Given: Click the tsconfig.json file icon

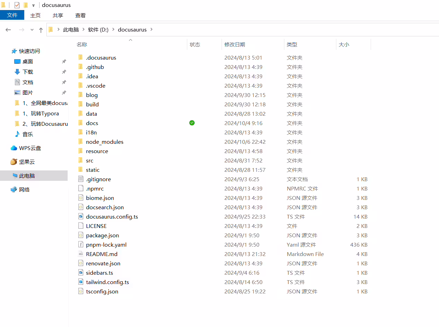Looking at the screenshot, I should pyautogui.click(x=80, y=291).
